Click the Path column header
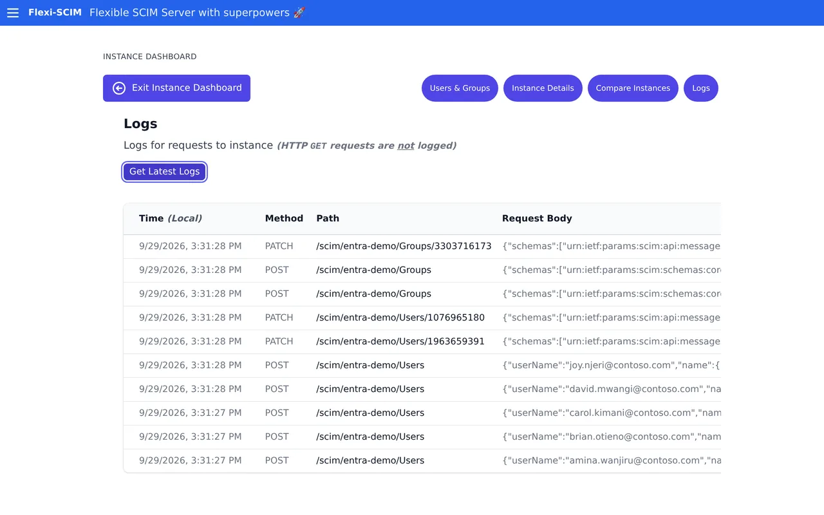The height and width of the screenshot is (515, 824). pos(328,218)
